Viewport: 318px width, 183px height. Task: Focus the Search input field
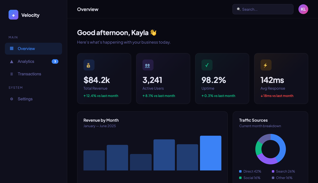tap(263, 9)
